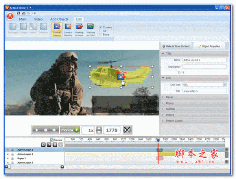The image size is (236, 179).
Task: Click the curved-arrow timeline icon
Action: point(49,145)
